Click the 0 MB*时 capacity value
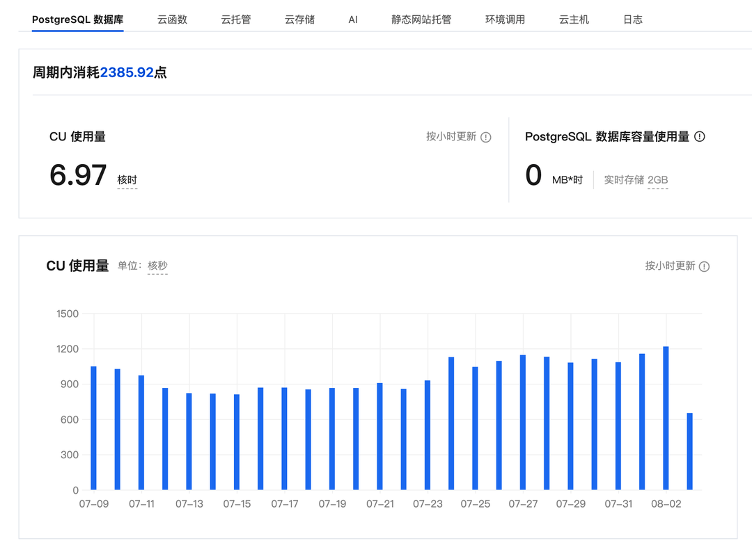Viewport: 752px width, 550px height. coord(533,175)
